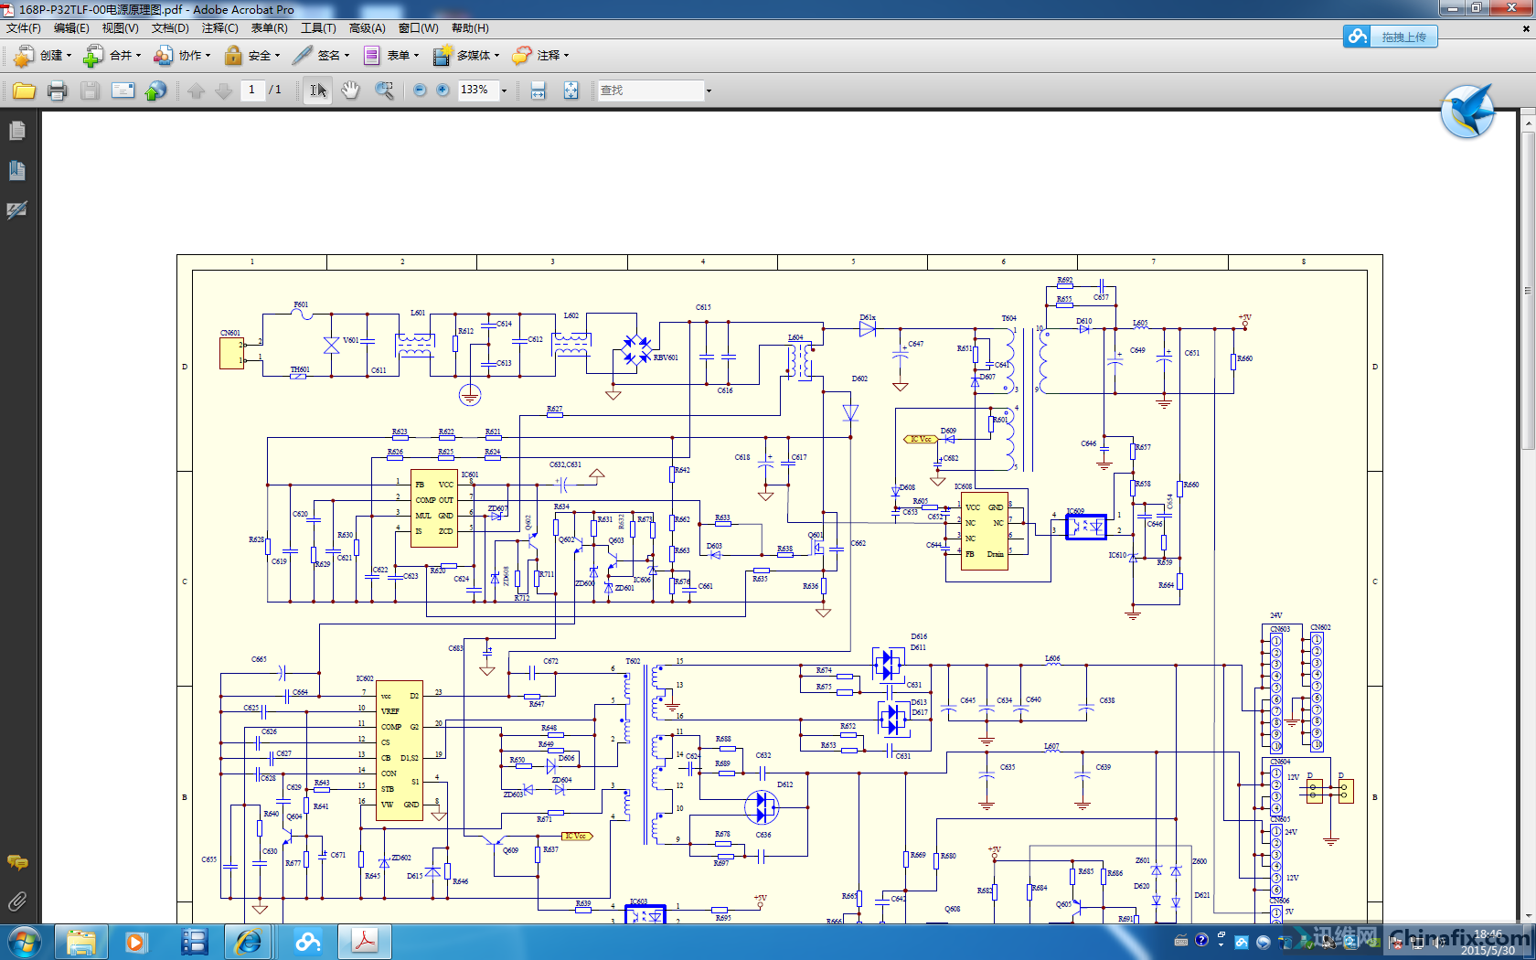The width and height of the screenshot is (1536, 960).
Task: Select the Marquee Zoom tool
Action: point(384,91)
